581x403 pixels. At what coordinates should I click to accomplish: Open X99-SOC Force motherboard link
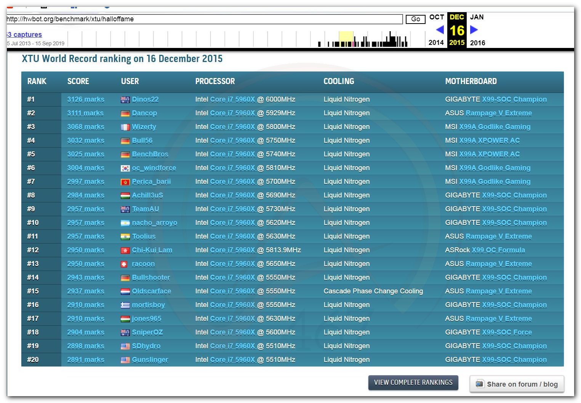507,332
